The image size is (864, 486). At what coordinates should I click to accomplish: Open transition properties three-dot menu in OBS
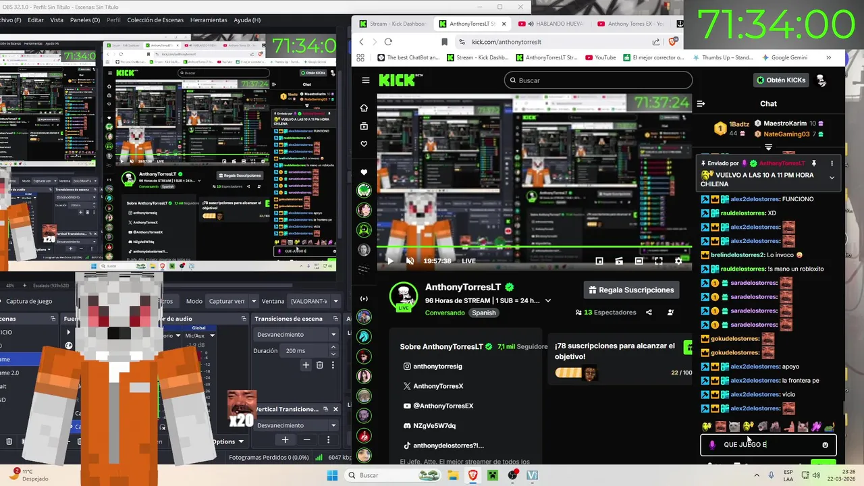pos(333,365)
